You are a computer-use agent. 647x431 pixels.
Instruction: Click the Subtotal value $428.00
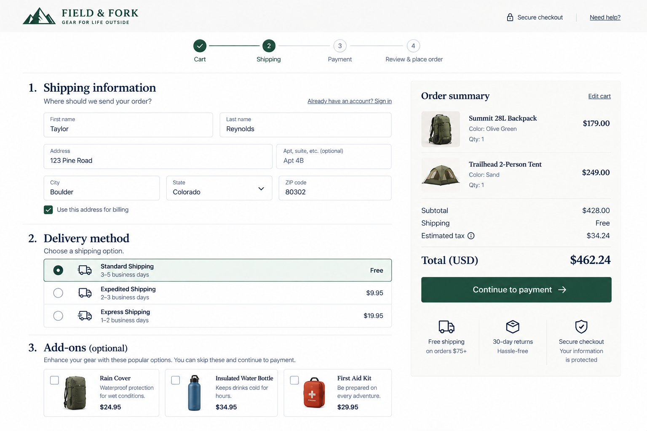tap(596, 210)
